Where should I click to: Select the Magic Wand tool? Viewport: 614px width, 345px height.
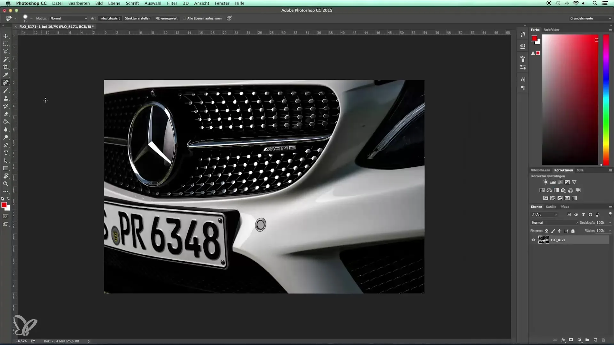(x=6, y=59)
